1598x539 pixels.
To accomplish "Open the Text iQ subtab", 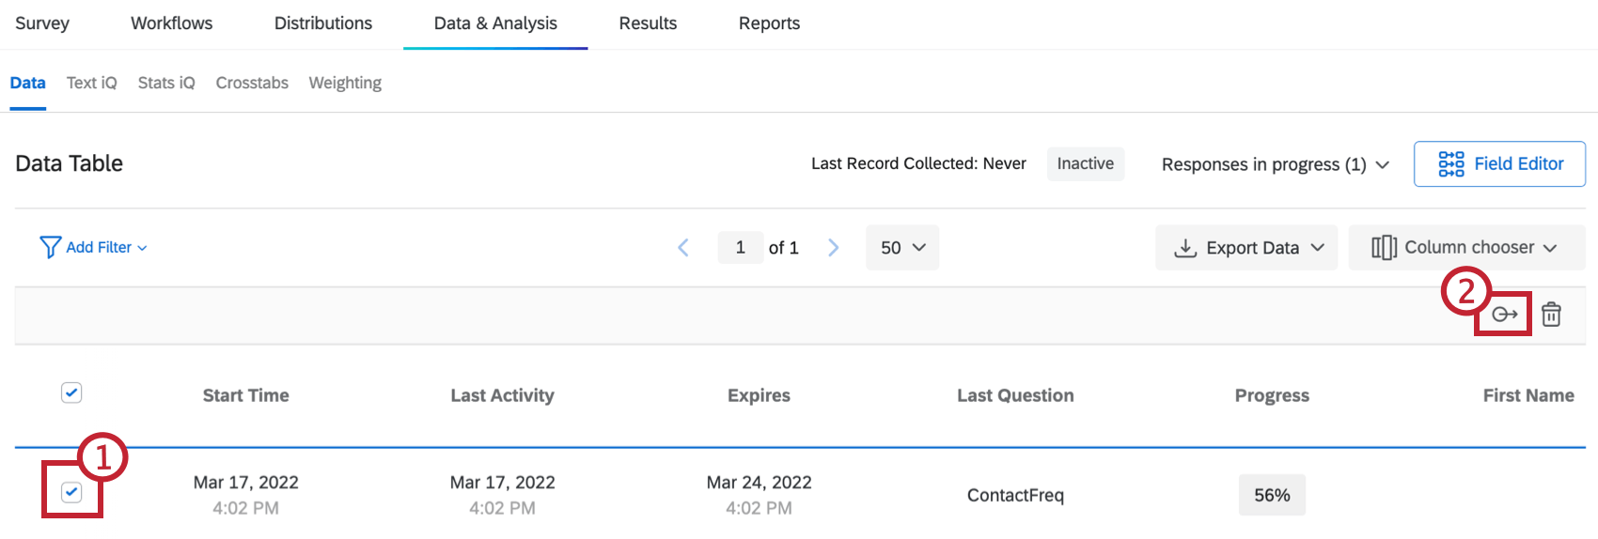I will point(92,83).
